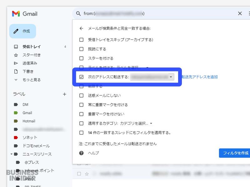Click the olive Hotmail label tag icon

16,121
